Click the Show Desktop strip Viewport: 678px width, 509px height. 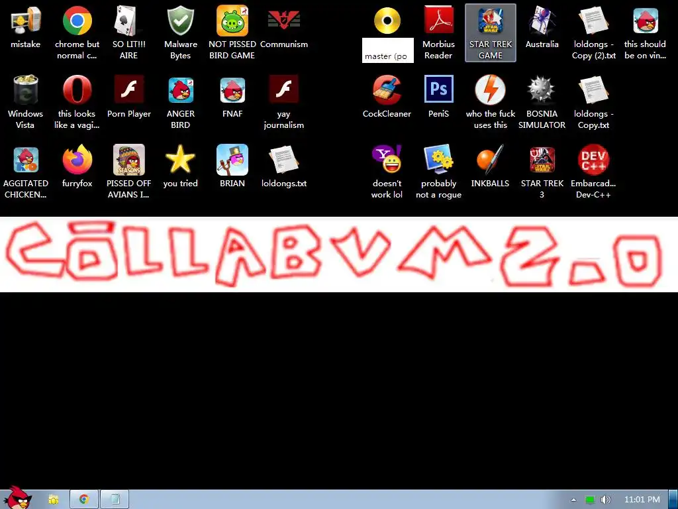[x=673, y=500]
